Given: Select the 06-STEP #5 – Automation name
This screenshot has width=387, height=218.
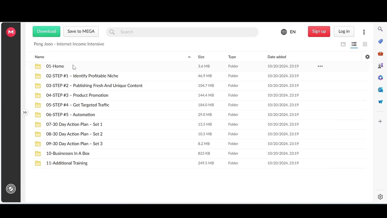Looking at the screenshot, I should pyautogui.click(x=70, y=115).
